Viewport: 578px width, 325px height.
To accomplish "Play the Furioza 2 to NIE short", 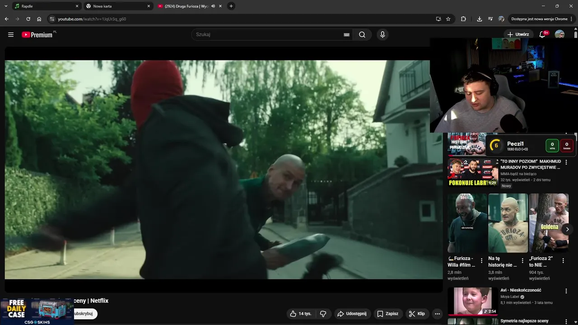I will coord(549,223).
